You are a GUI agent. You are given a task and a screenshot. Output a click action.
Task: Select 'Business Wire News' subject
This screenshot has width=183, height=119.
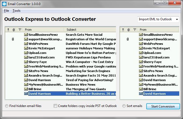coord(80,85)
